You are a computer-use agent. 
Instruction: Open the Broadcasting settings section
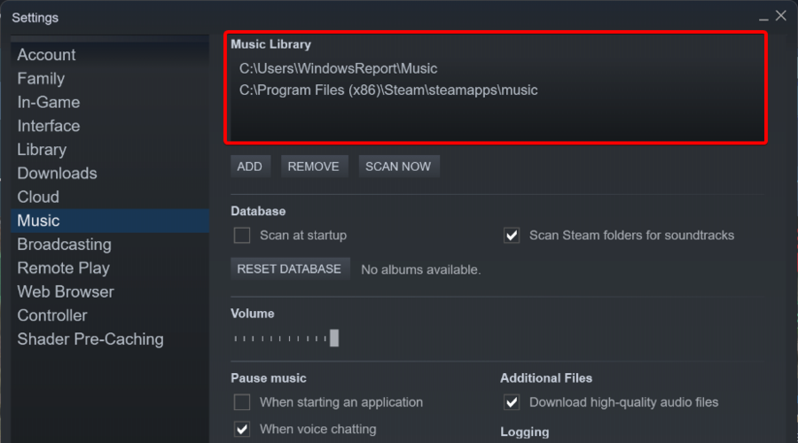click(x=64, y=245)
